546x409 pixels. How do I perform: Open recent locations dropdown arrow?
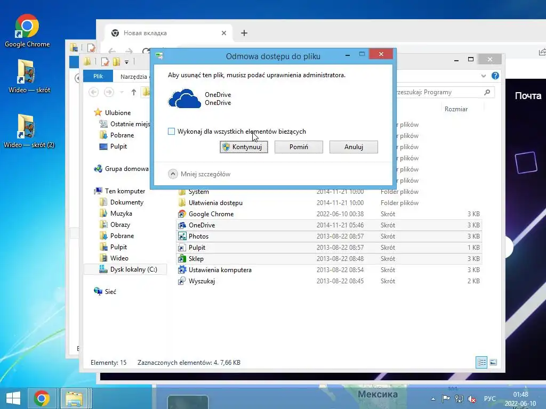pyautogui.click(x=122, y=92)
